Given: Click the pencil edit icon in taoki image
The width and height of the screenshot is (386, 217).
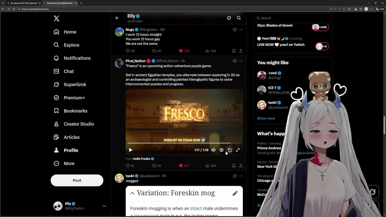Looking at the screenshot, I should (235, 193).
